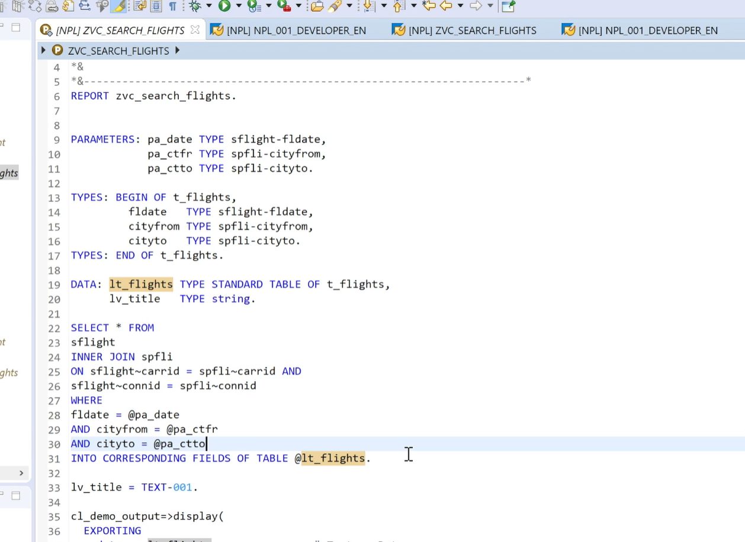
Task: Click the Debug bug icon
Action: [x=194, y=6]
